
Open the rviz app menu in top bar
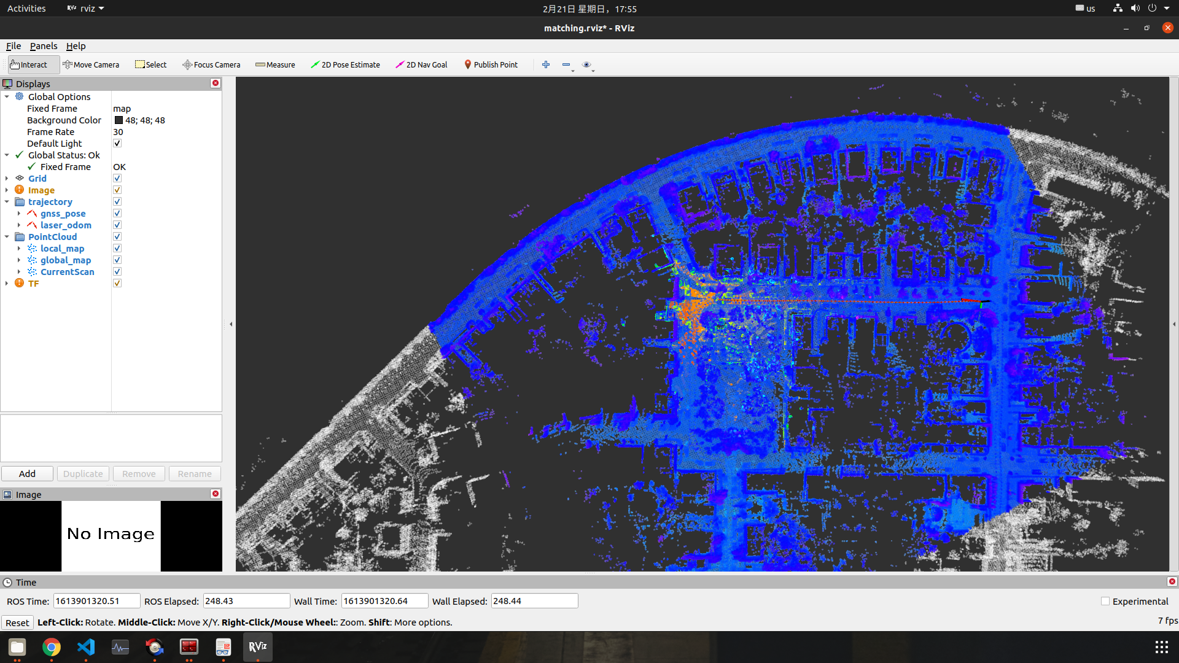point(85,9)
